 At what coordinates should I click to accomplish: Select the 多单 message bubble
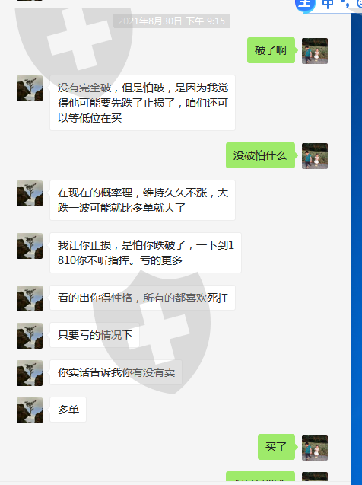click(x=68, y=410)
